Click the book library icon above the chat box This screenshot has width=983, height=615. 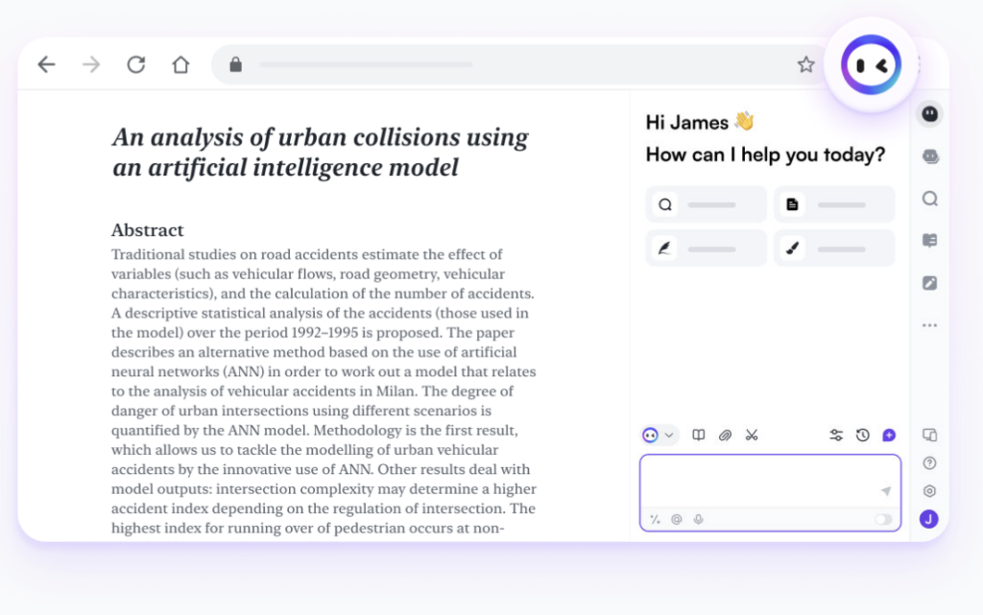click(x=699, y=435)
